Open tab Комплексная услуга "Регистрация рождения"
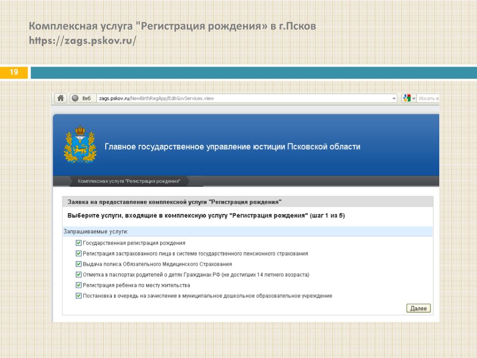 (x=129, y=181)
